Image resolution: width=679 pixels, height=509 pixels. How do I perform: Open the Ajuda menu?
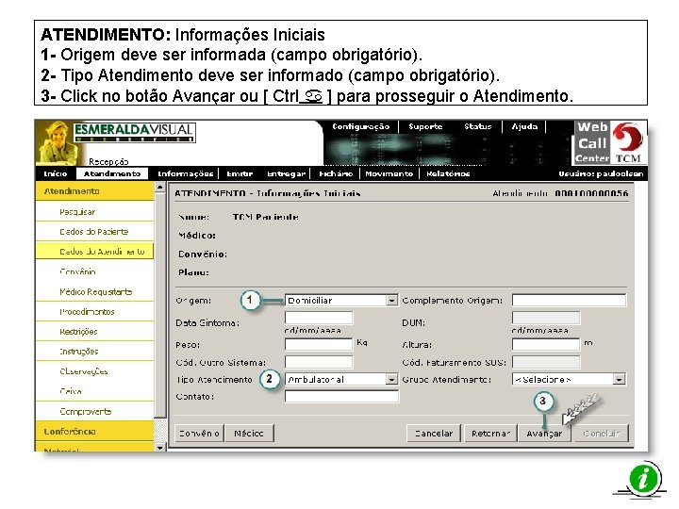tap(524, 126)
